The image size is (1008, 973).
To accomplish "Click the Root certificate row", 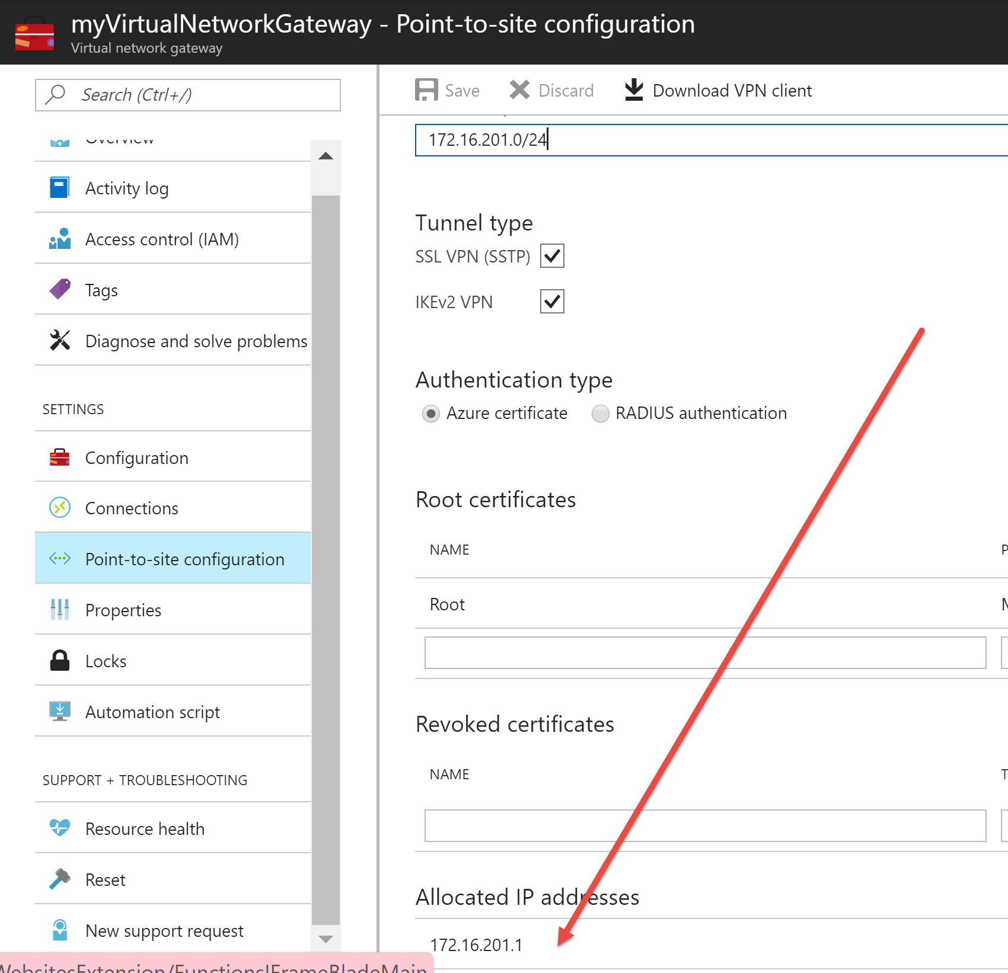I will 712,604.
